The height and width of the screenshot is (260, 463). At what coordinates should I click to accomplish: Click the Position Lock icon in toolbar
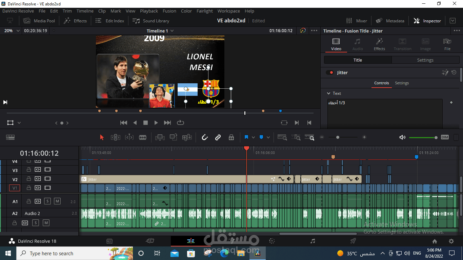(x=231, y=137)
